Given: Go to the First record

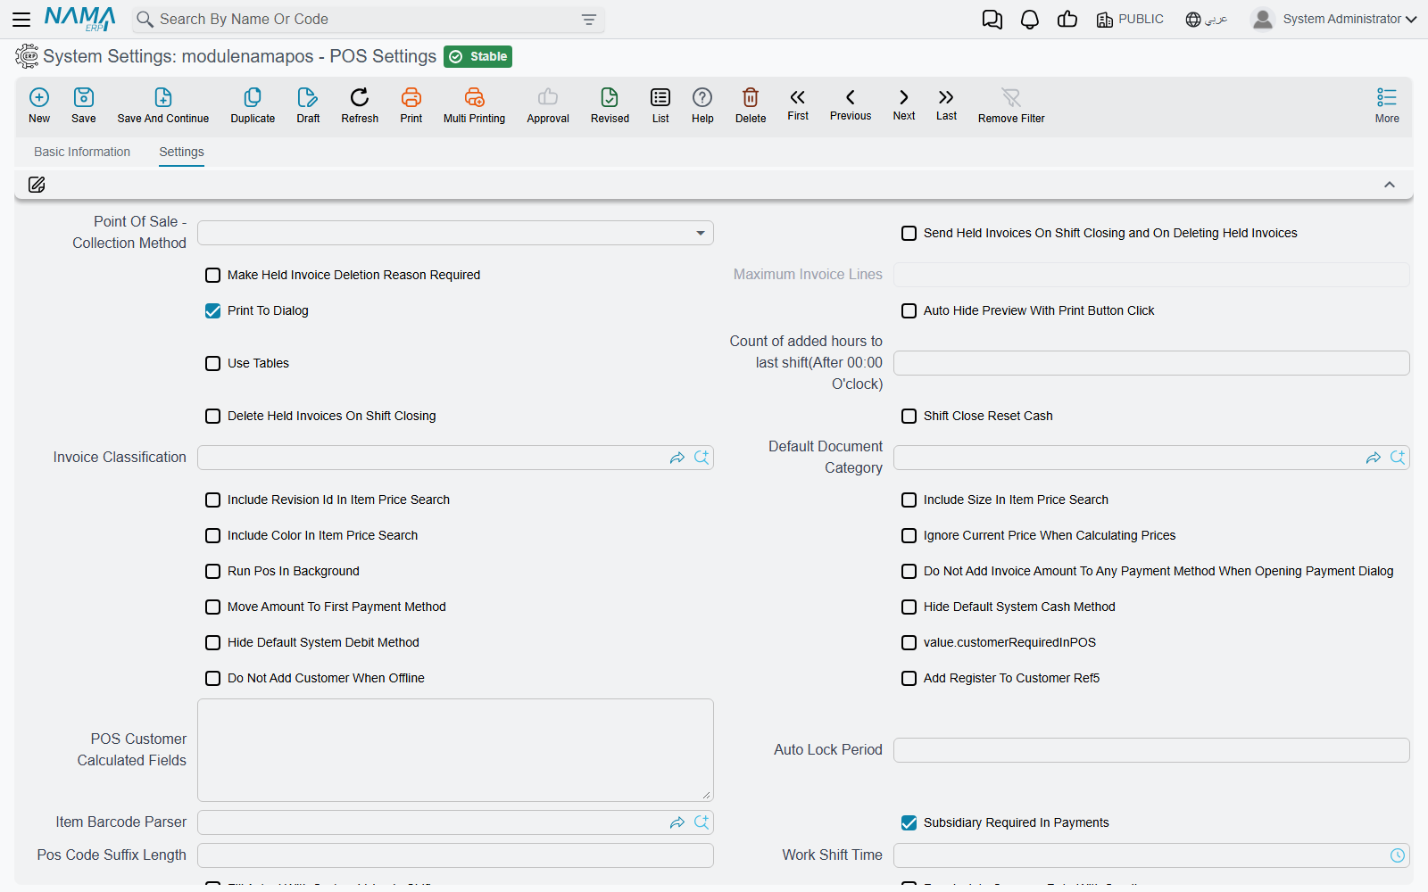Looking at the screenshot, I should 798,97.
